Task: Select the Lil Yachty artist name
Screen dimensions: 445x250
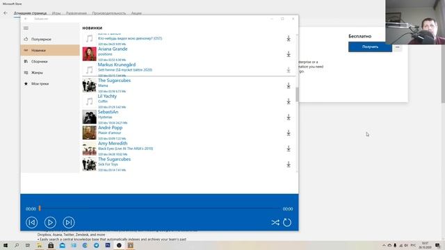Action: [107, 96]
